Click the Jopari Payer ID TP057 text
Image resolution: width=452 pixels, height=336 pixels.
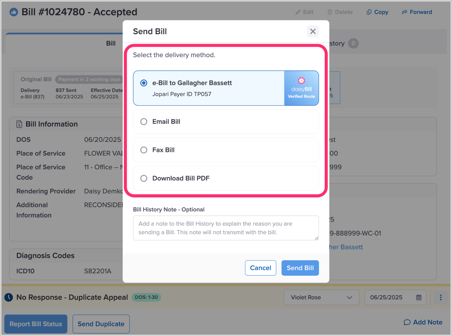click(182, 94)
